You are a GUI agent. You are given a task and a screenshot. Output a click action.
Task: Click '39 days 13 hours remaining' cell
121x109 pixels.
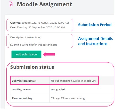(x=81, y=98)
